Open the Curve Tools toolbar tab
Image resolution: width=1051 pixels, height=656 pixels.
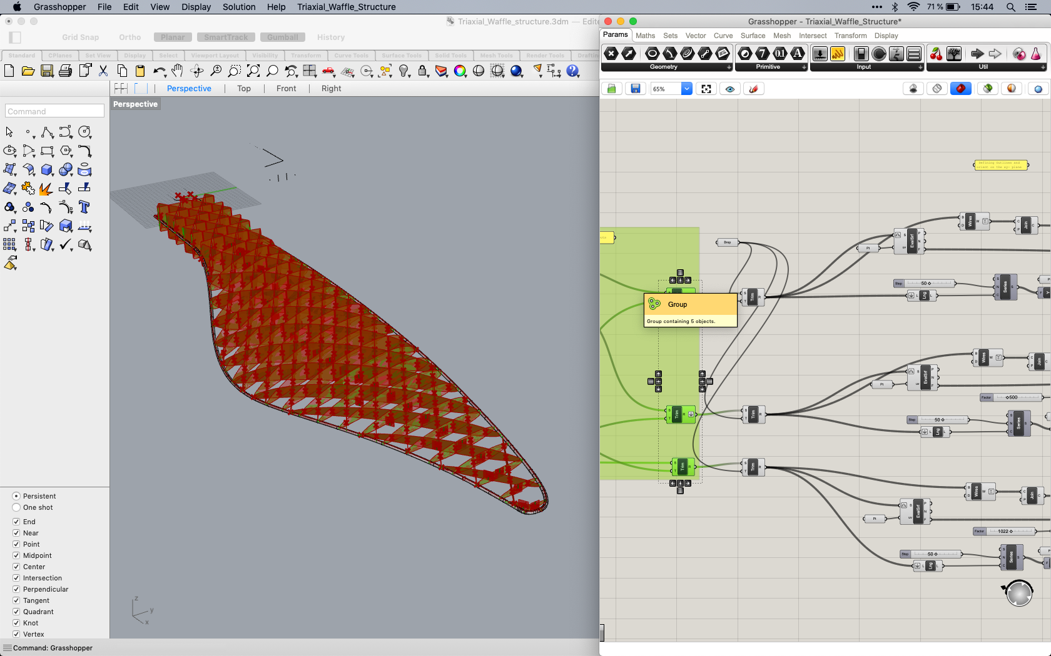(x=351, y=56)
